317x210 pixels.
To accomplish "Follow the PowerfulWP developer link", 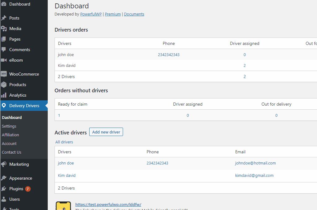I will click(x=91, y=14).
